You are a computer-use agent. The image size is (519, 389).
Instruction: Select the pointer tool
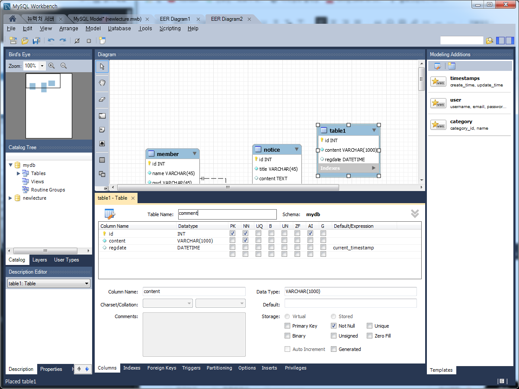[102, 67]
